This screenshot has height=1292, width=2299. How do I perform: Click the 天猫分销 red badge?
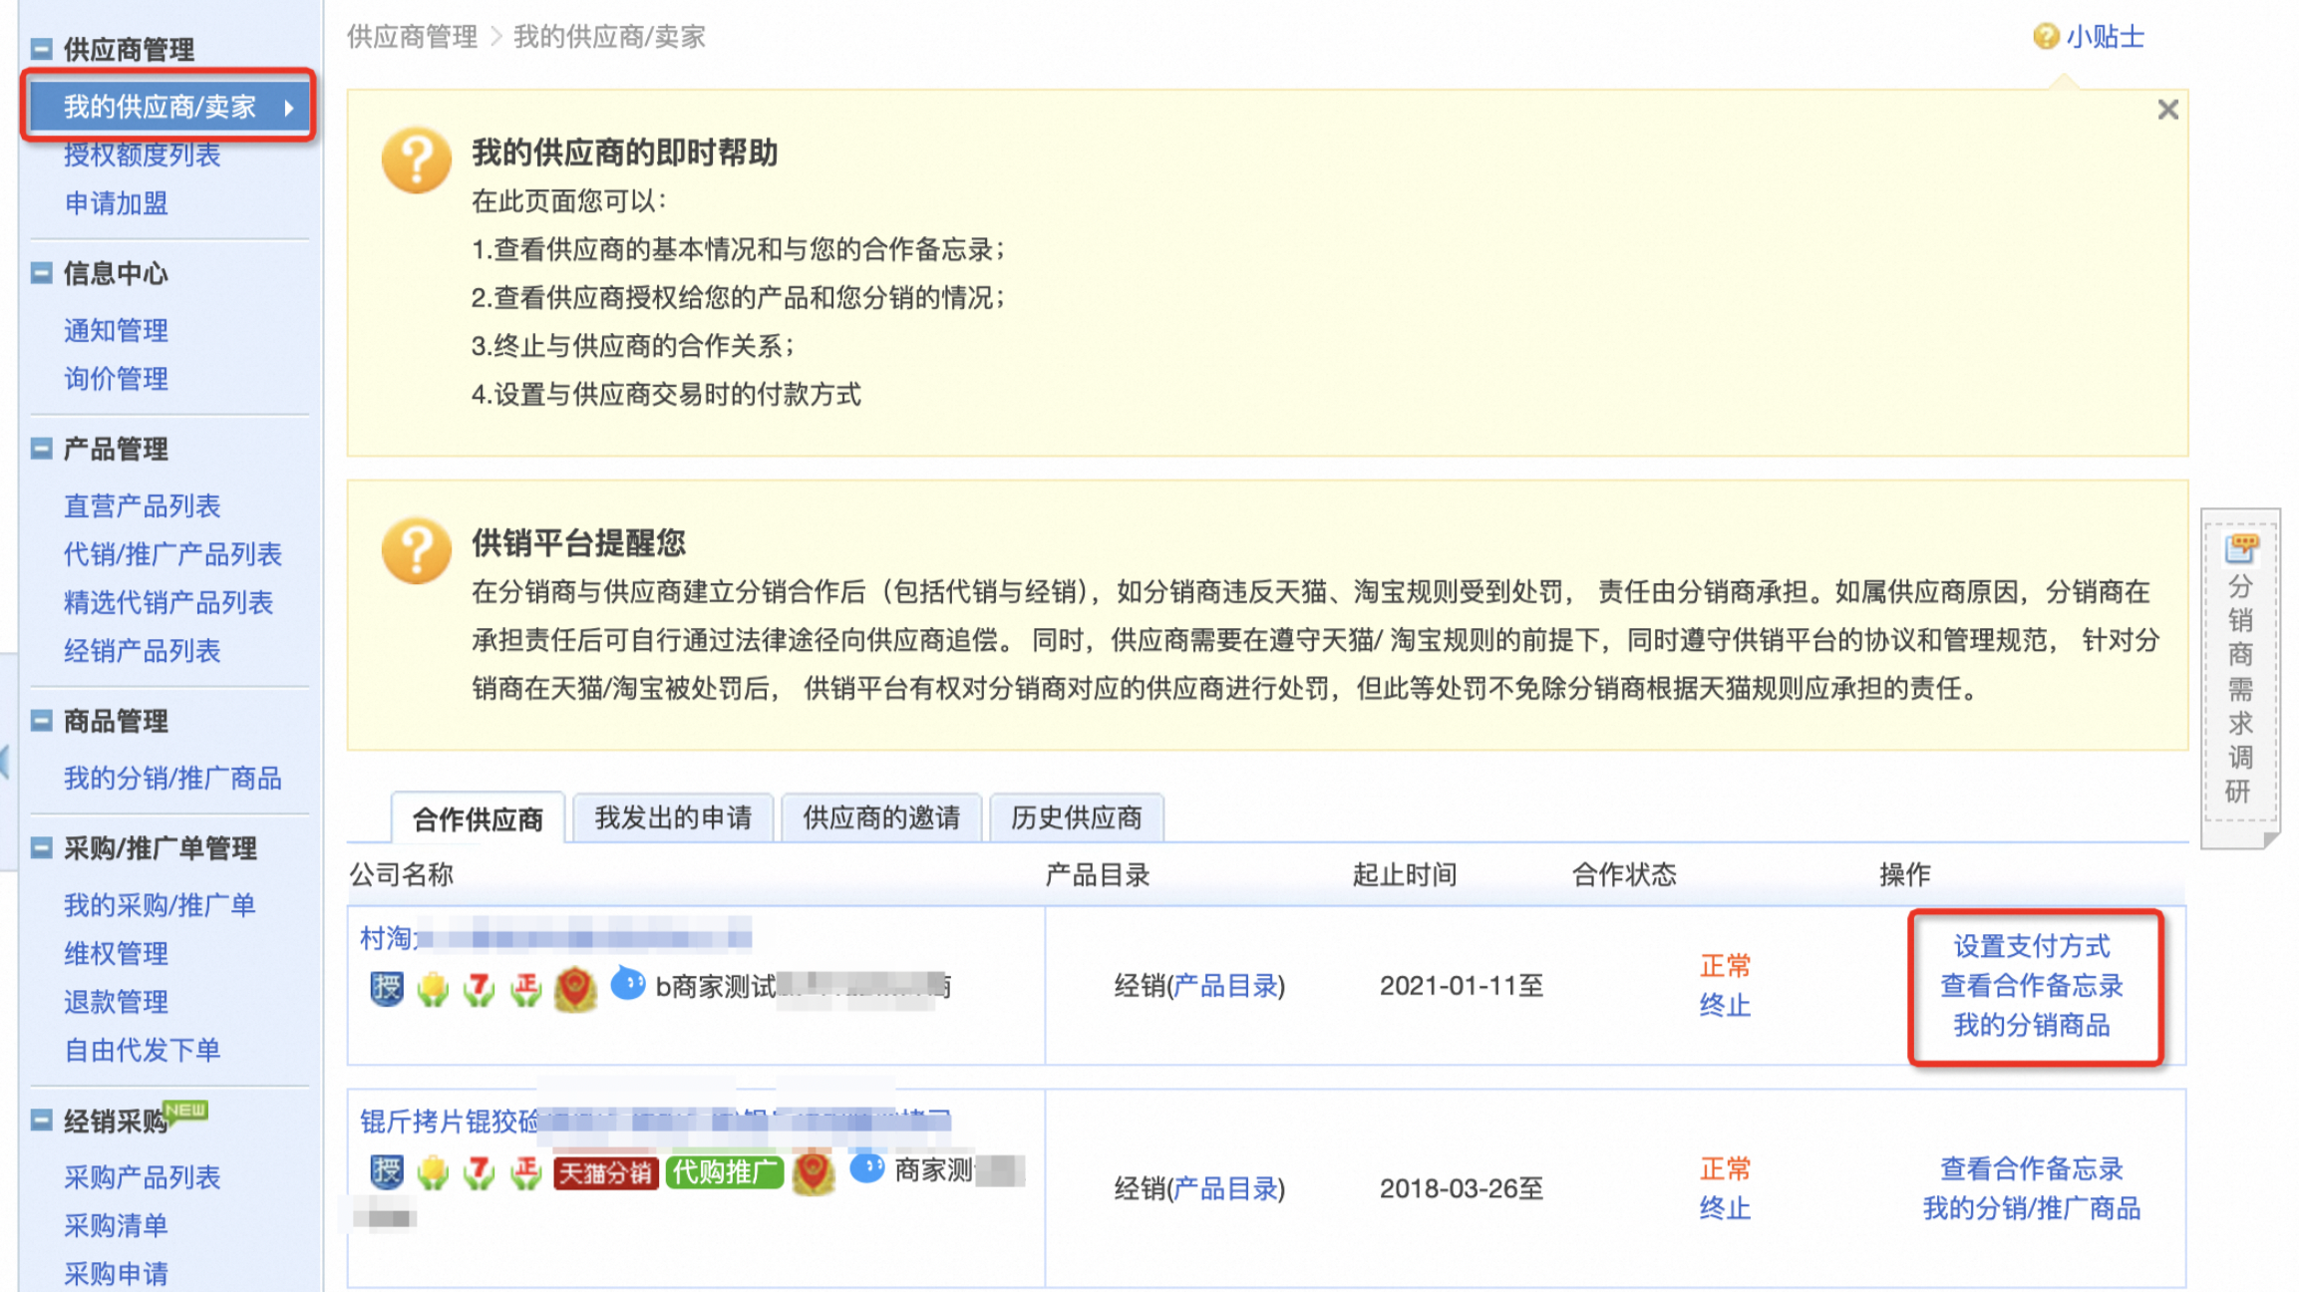coord(605,1172)
